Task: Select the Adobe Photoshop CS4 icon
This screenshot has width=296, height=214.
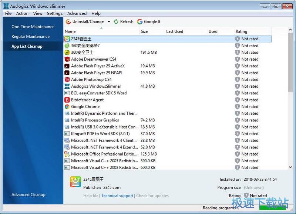Action: point(67,80)
